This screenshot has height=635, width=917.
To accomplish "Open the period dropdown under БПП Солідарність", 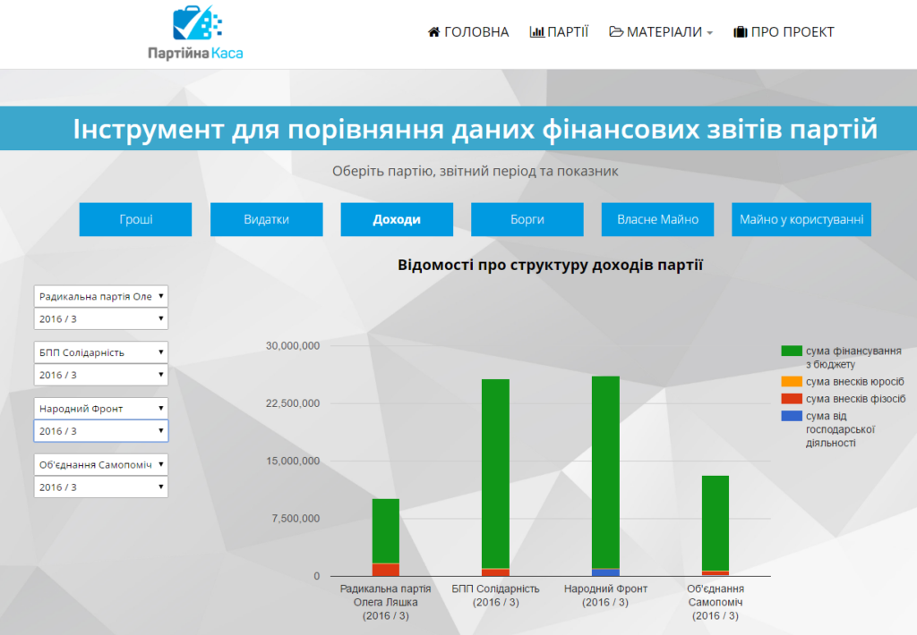I will point(101,375).
